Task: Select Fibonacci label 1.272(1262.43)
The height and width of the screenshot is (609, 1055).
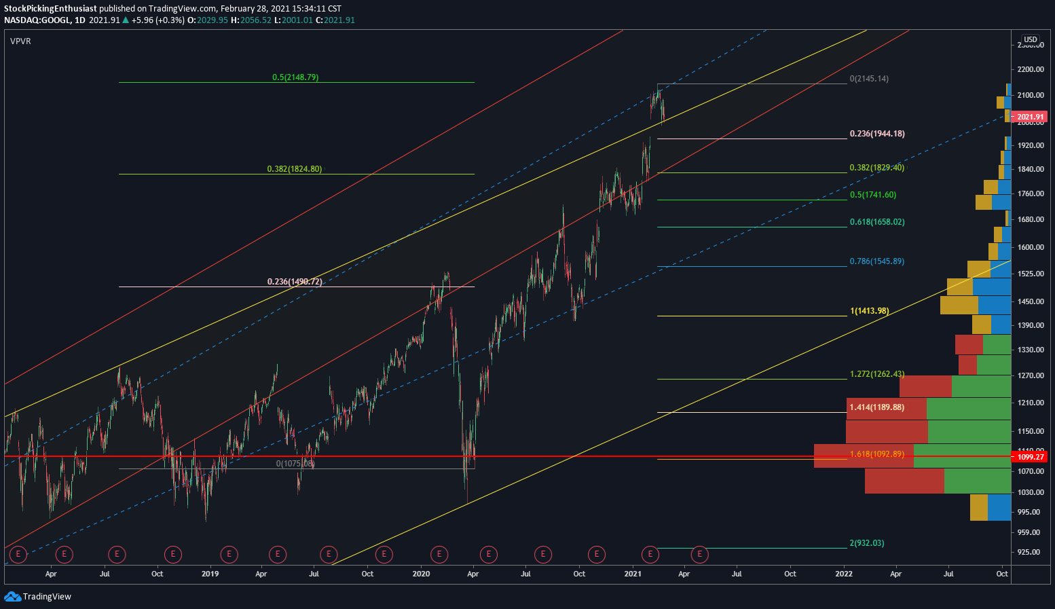Action: (877, 374)
